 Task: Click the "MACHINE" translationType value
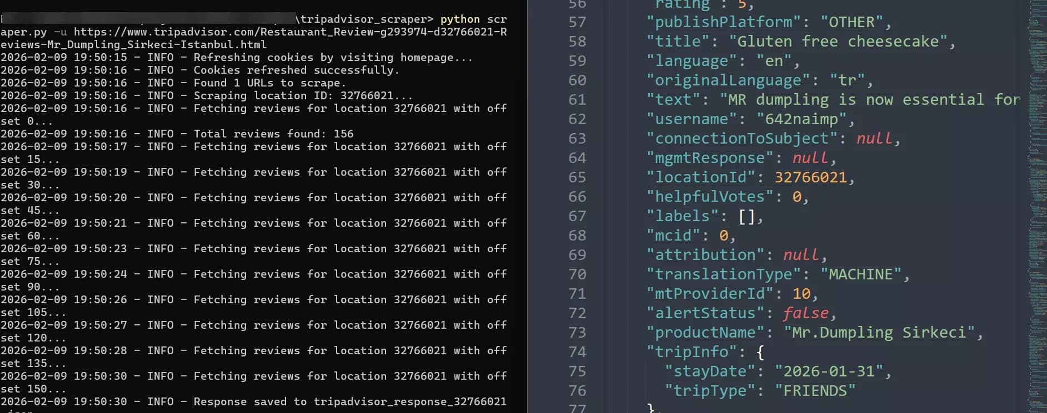pos(860,274)
